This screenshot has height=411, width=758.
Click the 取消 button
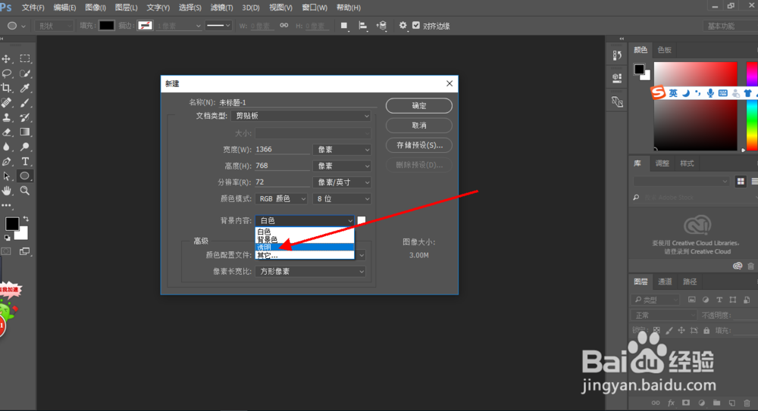pyautogui.click(x=419, y=126)
